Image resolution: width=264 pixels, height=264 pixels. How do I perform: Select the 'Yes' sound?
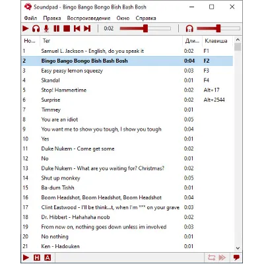pyautogui.click(x=127, y=139)
